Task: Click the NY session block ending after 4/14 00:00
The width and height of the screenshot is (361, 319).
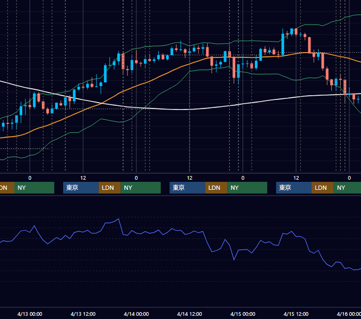Action: click(x=141, y=188)
